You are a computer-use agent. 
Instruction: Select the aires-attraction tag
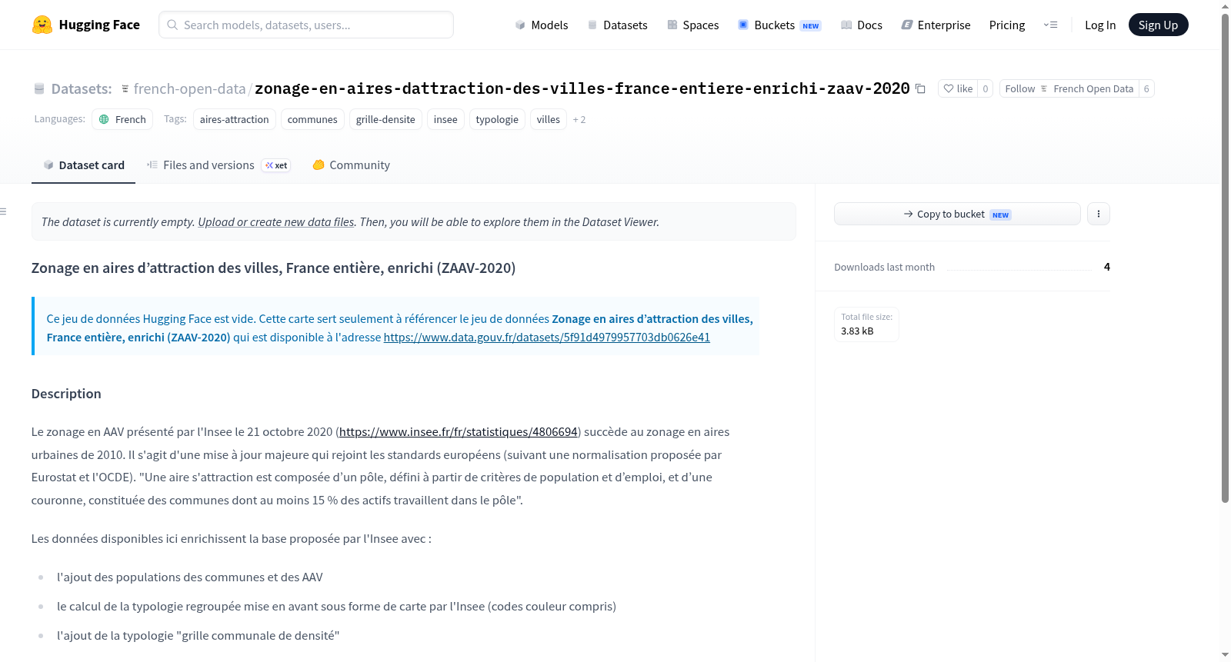[235, 119]
